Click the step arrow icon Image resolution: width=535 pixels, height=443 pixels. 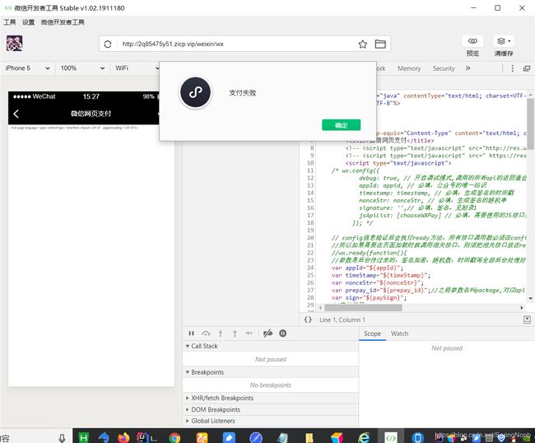tap(249, 333)
